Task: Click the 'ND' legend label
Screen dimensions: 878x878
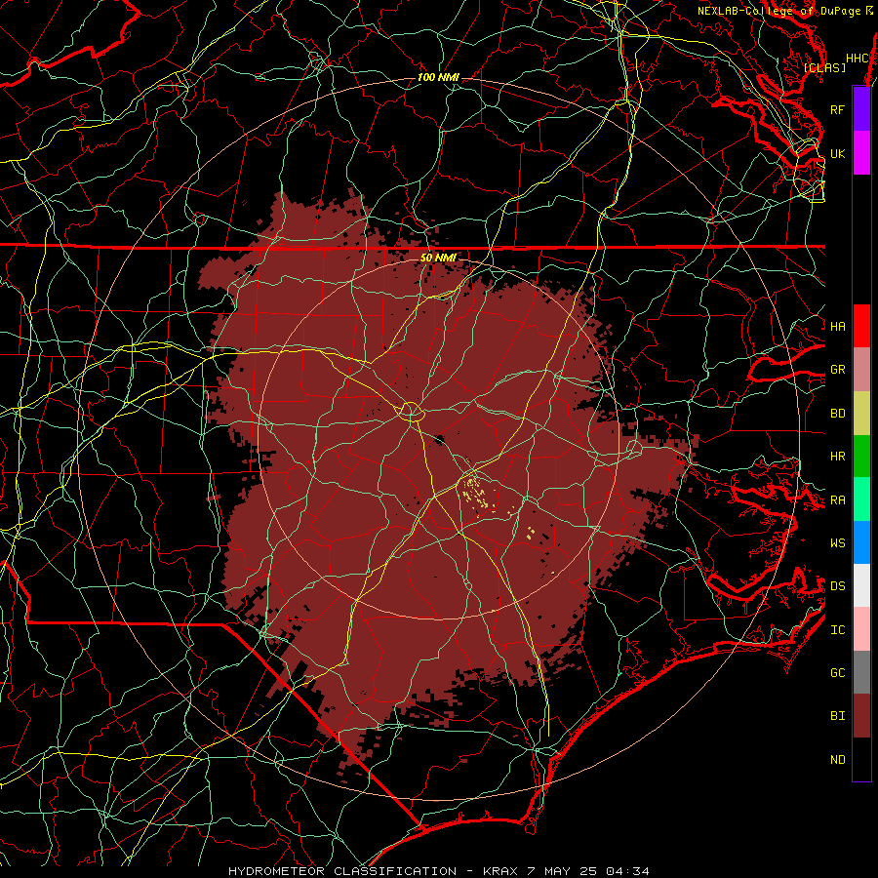Action: click(837, 760)
